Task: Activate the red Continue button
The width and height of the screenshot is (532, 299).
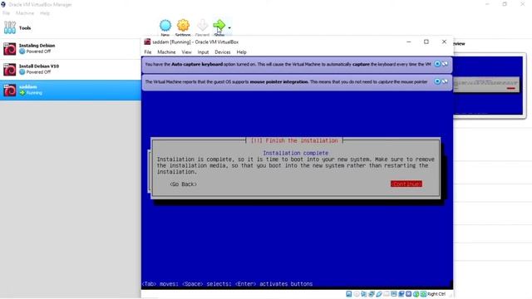Action: tap(406, 184)
